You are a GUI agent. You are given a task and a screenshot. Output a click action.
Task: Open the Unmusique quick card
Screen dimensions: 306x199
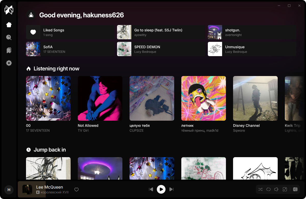tap(252, 49)
